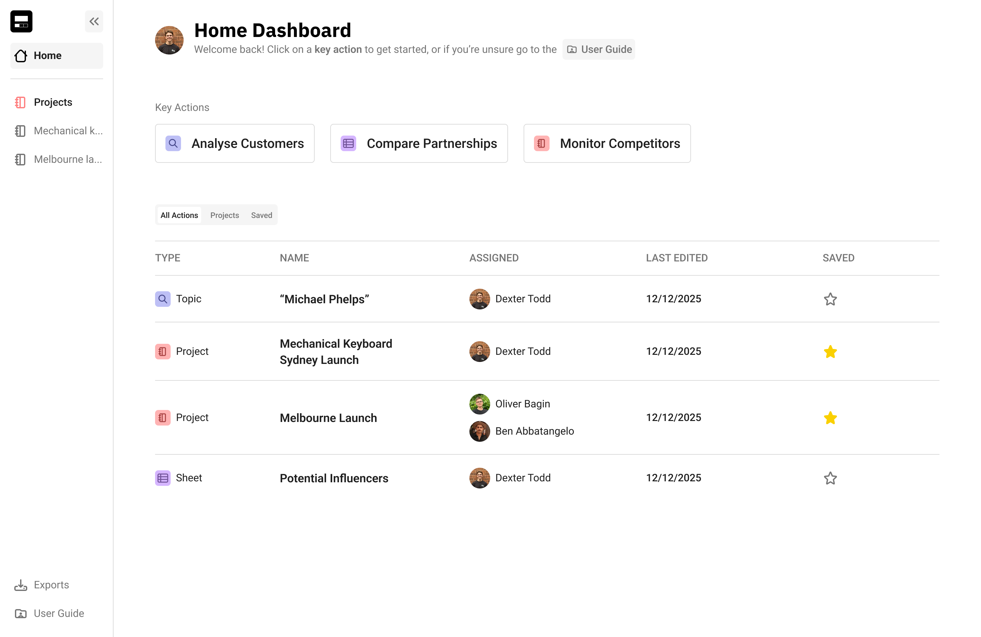Switch to the Projects tab
Screen dimensions: 981x637
tap(224, 215)
